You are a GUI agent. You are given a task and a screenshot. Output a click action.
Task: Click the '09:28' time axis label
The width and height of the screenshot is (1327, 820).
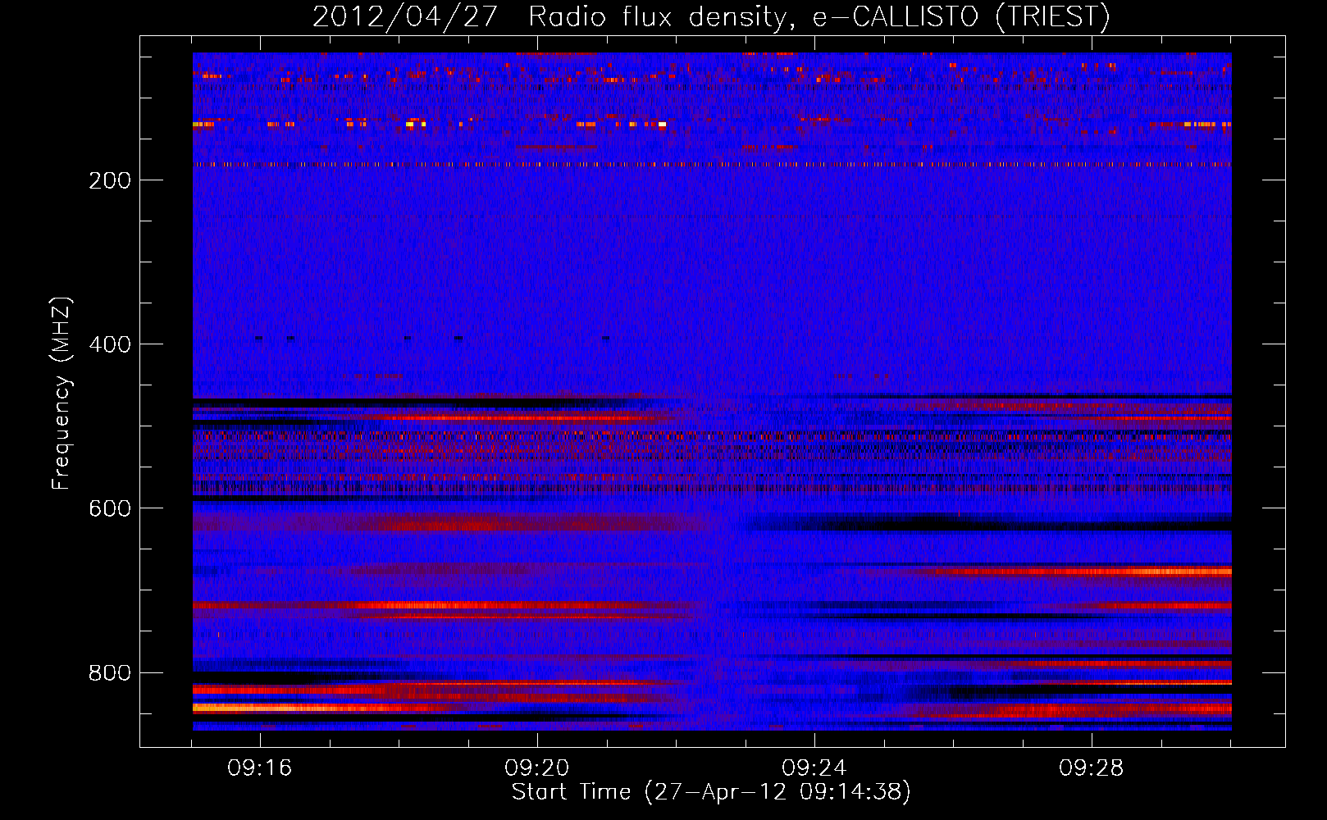point(1092,768)
